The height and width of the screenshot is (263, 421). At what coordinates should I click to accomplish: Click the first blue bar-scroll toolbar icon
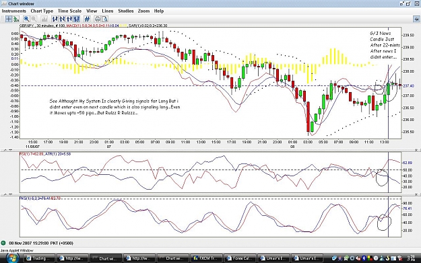55,19
